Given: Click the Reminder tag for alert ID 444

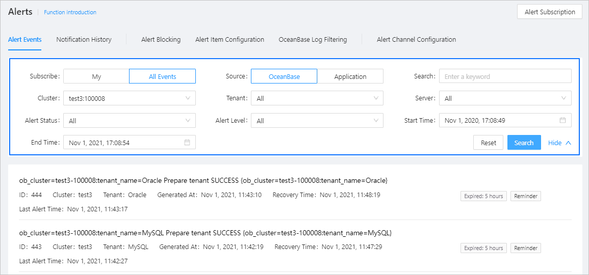Looking at the screenshot, I should tap(526, 196).
